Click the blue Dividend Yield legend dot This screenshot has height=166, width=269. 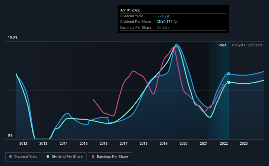tap(10, 157)
